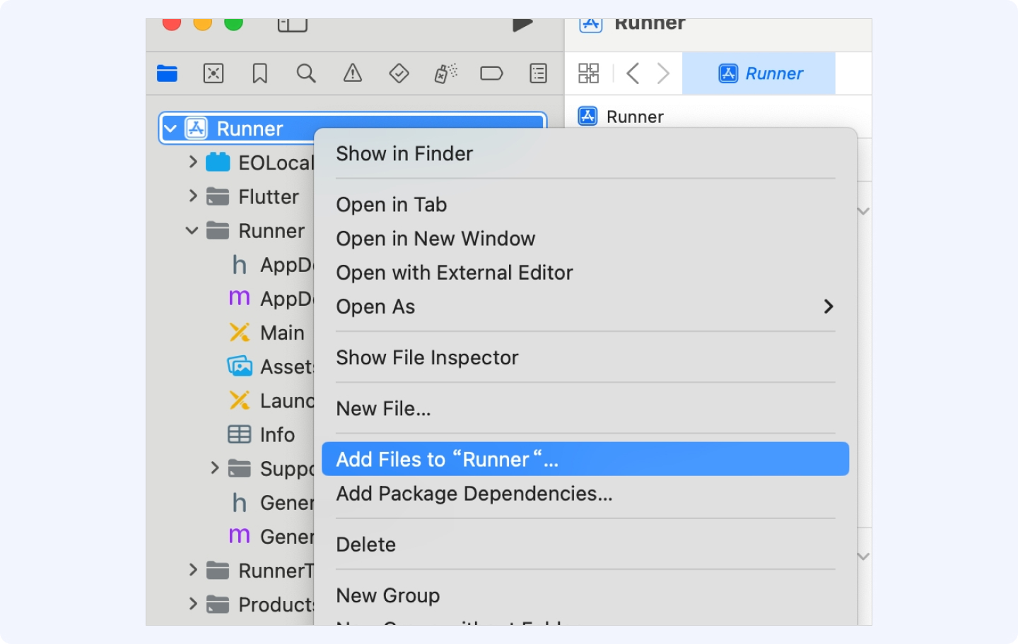This screenshot has height=644, width=1018.
Task: Click the Products folder icon
Action: tap(218, 604)
